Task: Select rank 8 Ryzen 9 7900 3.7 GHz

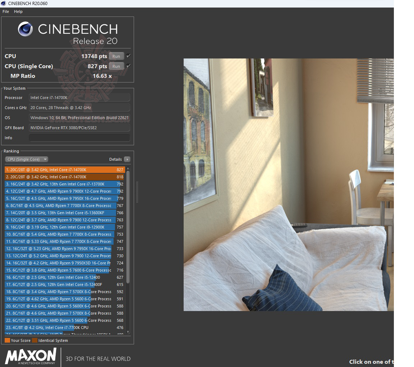Action: point(65,220)
